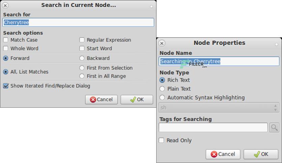Enable the Regular Expression option

click(x=82, y=40)
